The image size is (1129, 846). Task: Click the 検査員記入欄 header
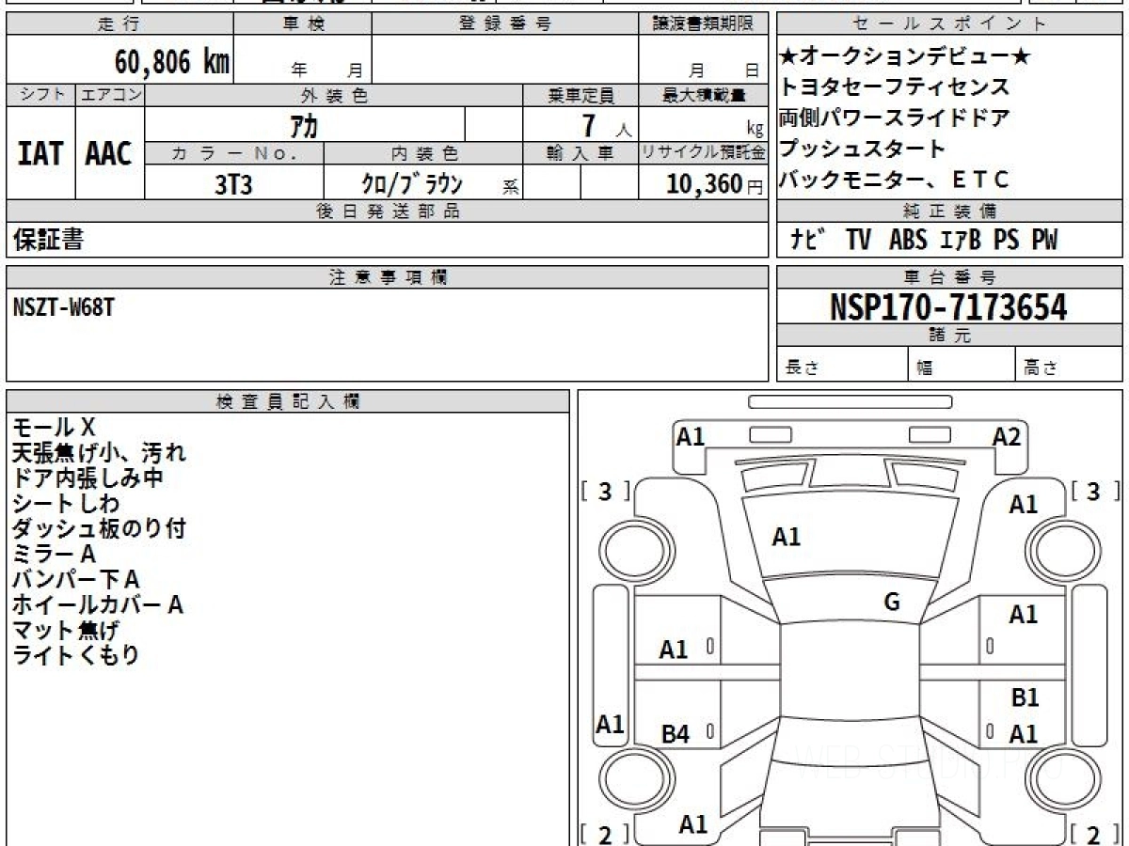pyautogui.click(x=288, y=400)
